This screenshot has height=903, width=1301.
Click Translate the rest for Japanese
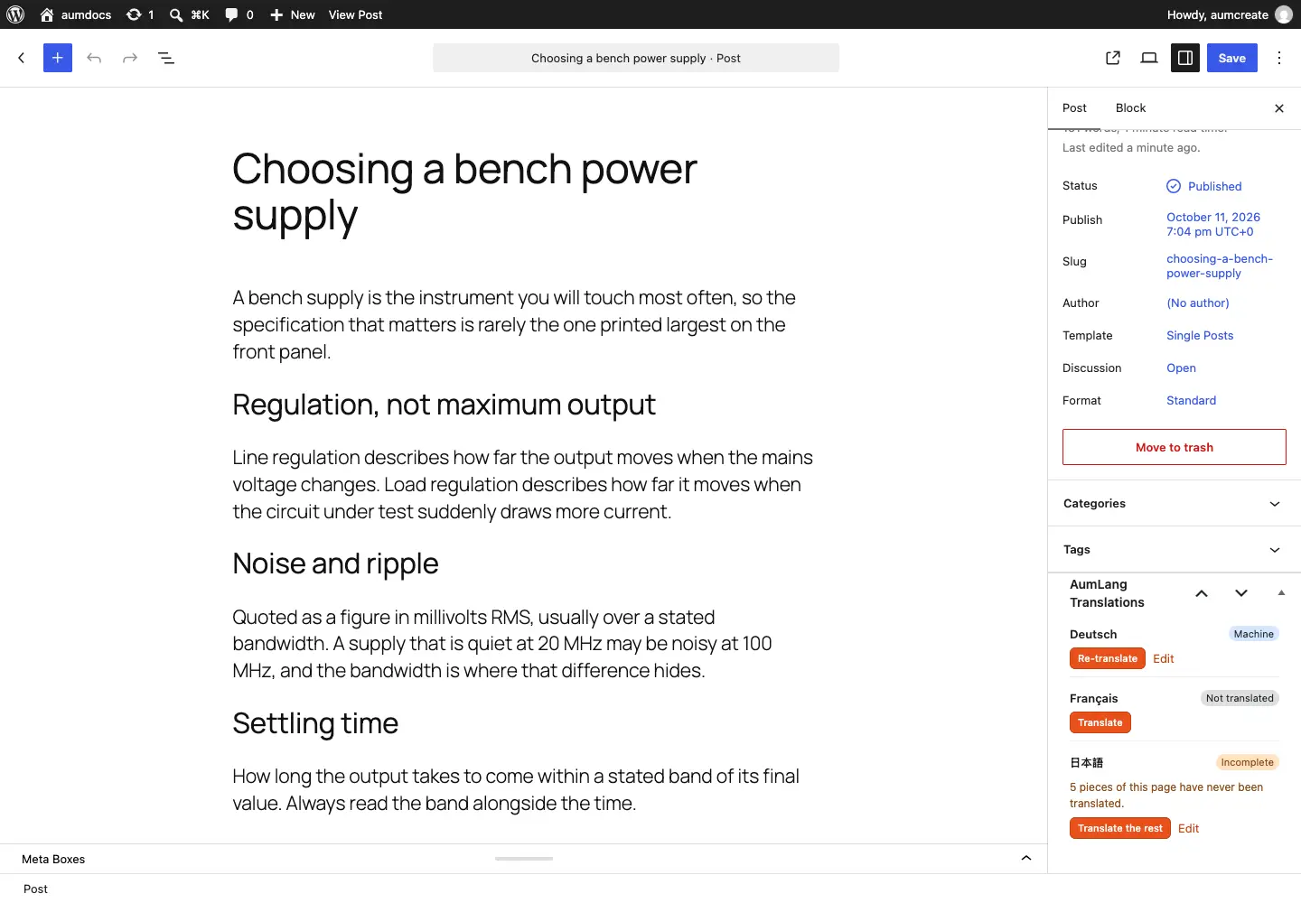point(1120,828)
